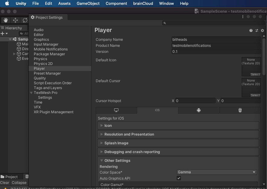Open the Help menu
The width and height of the screenshot is (267, 189).
(184, 3)
